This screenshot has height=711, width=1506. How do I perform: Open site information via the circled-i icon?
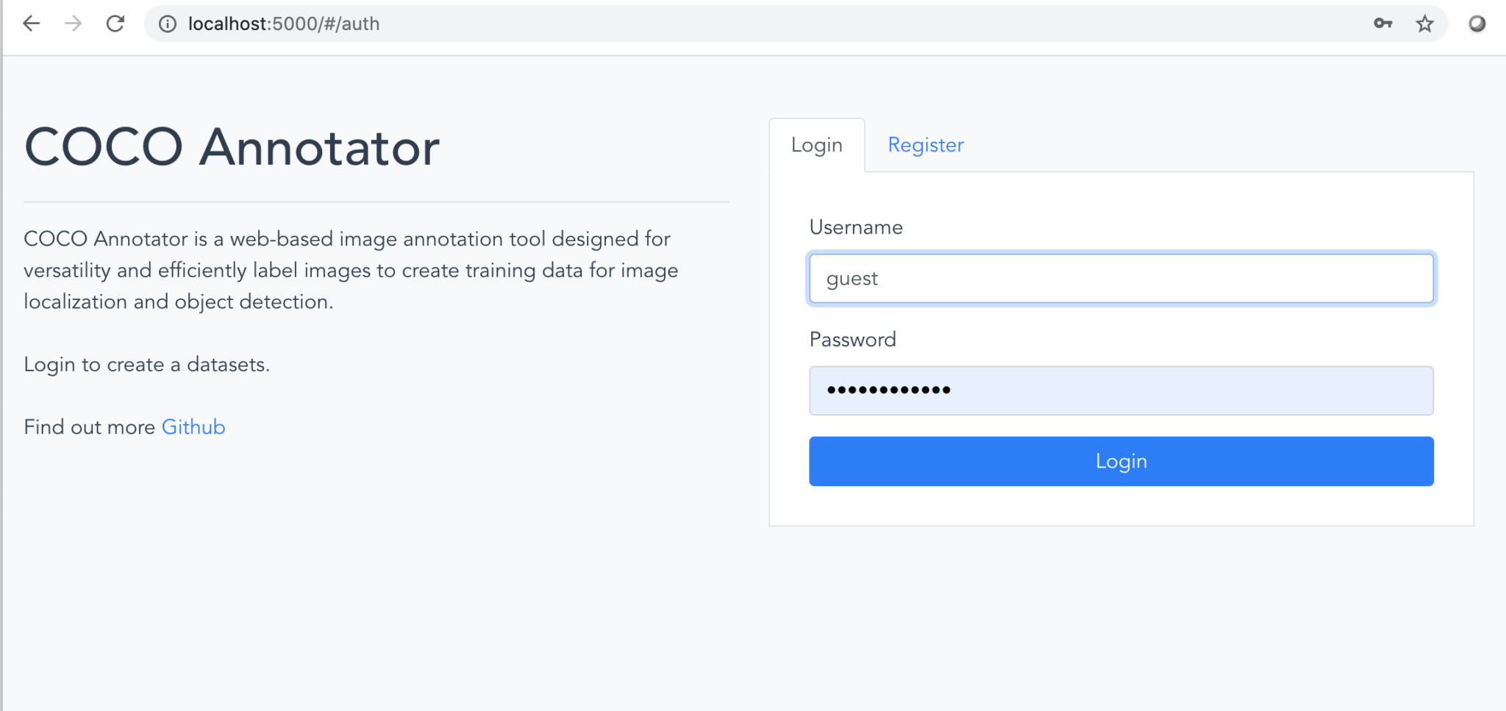tap(167, 24)
